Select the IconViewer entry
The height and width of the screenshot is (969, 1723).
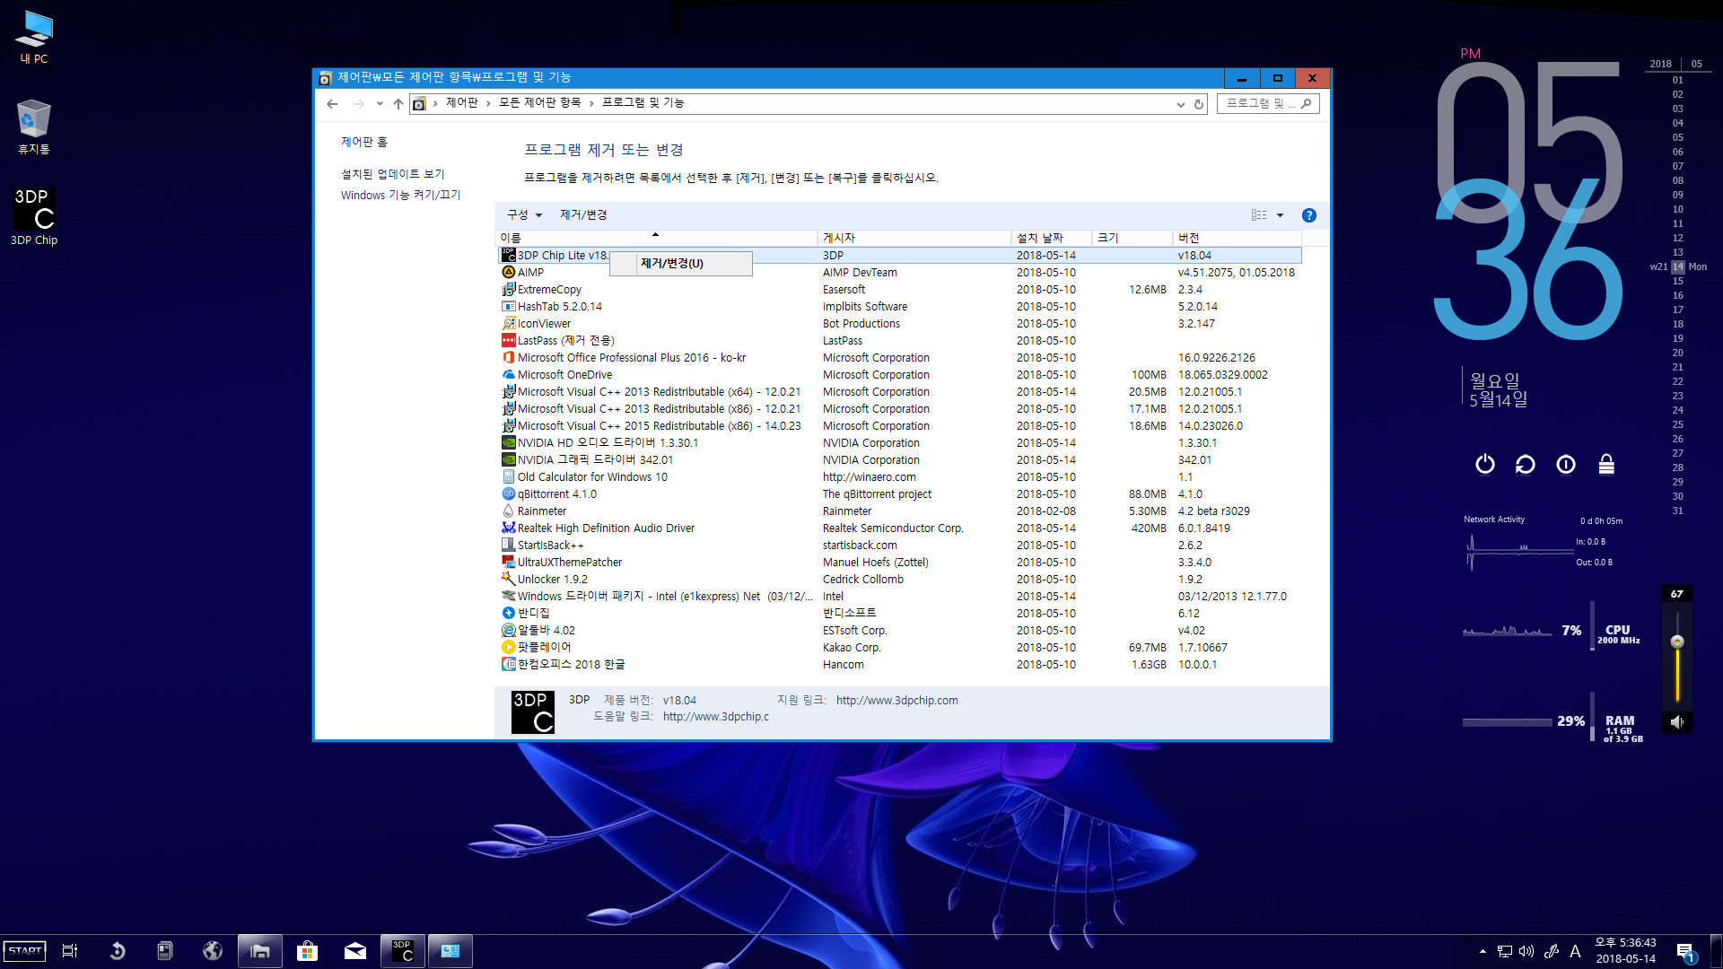899,324
